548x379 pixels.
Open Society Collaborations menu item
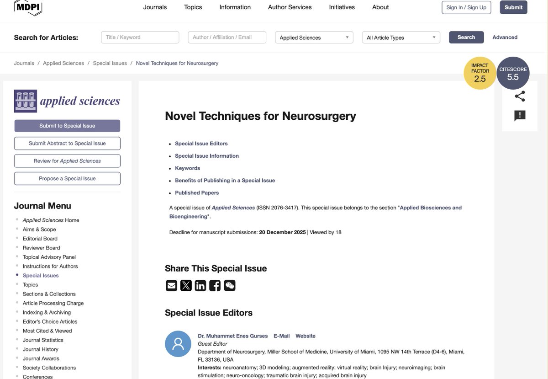[49, 368]
